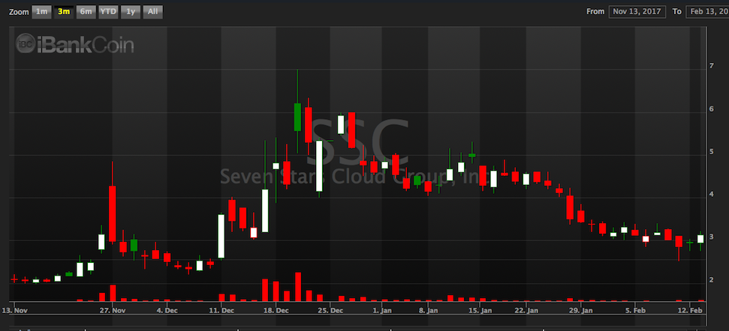This screenshot has width=729, height=331.
Task: Click the tall white candle at 11. Dec
Action: [221, 236]
